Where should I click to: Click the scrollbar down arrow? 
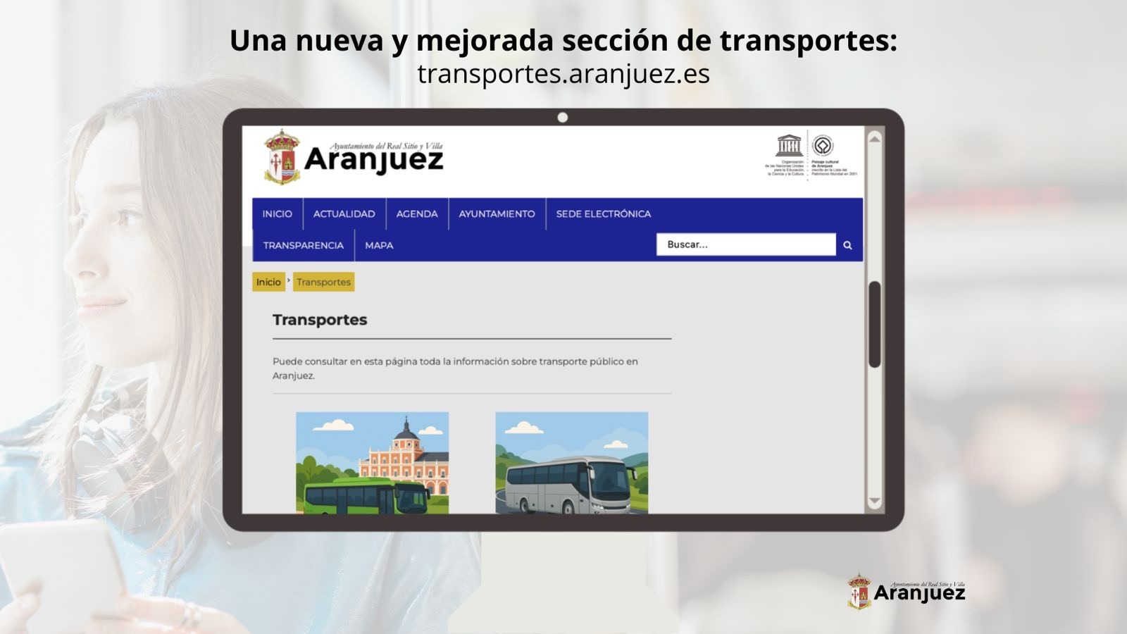(874, 502)
